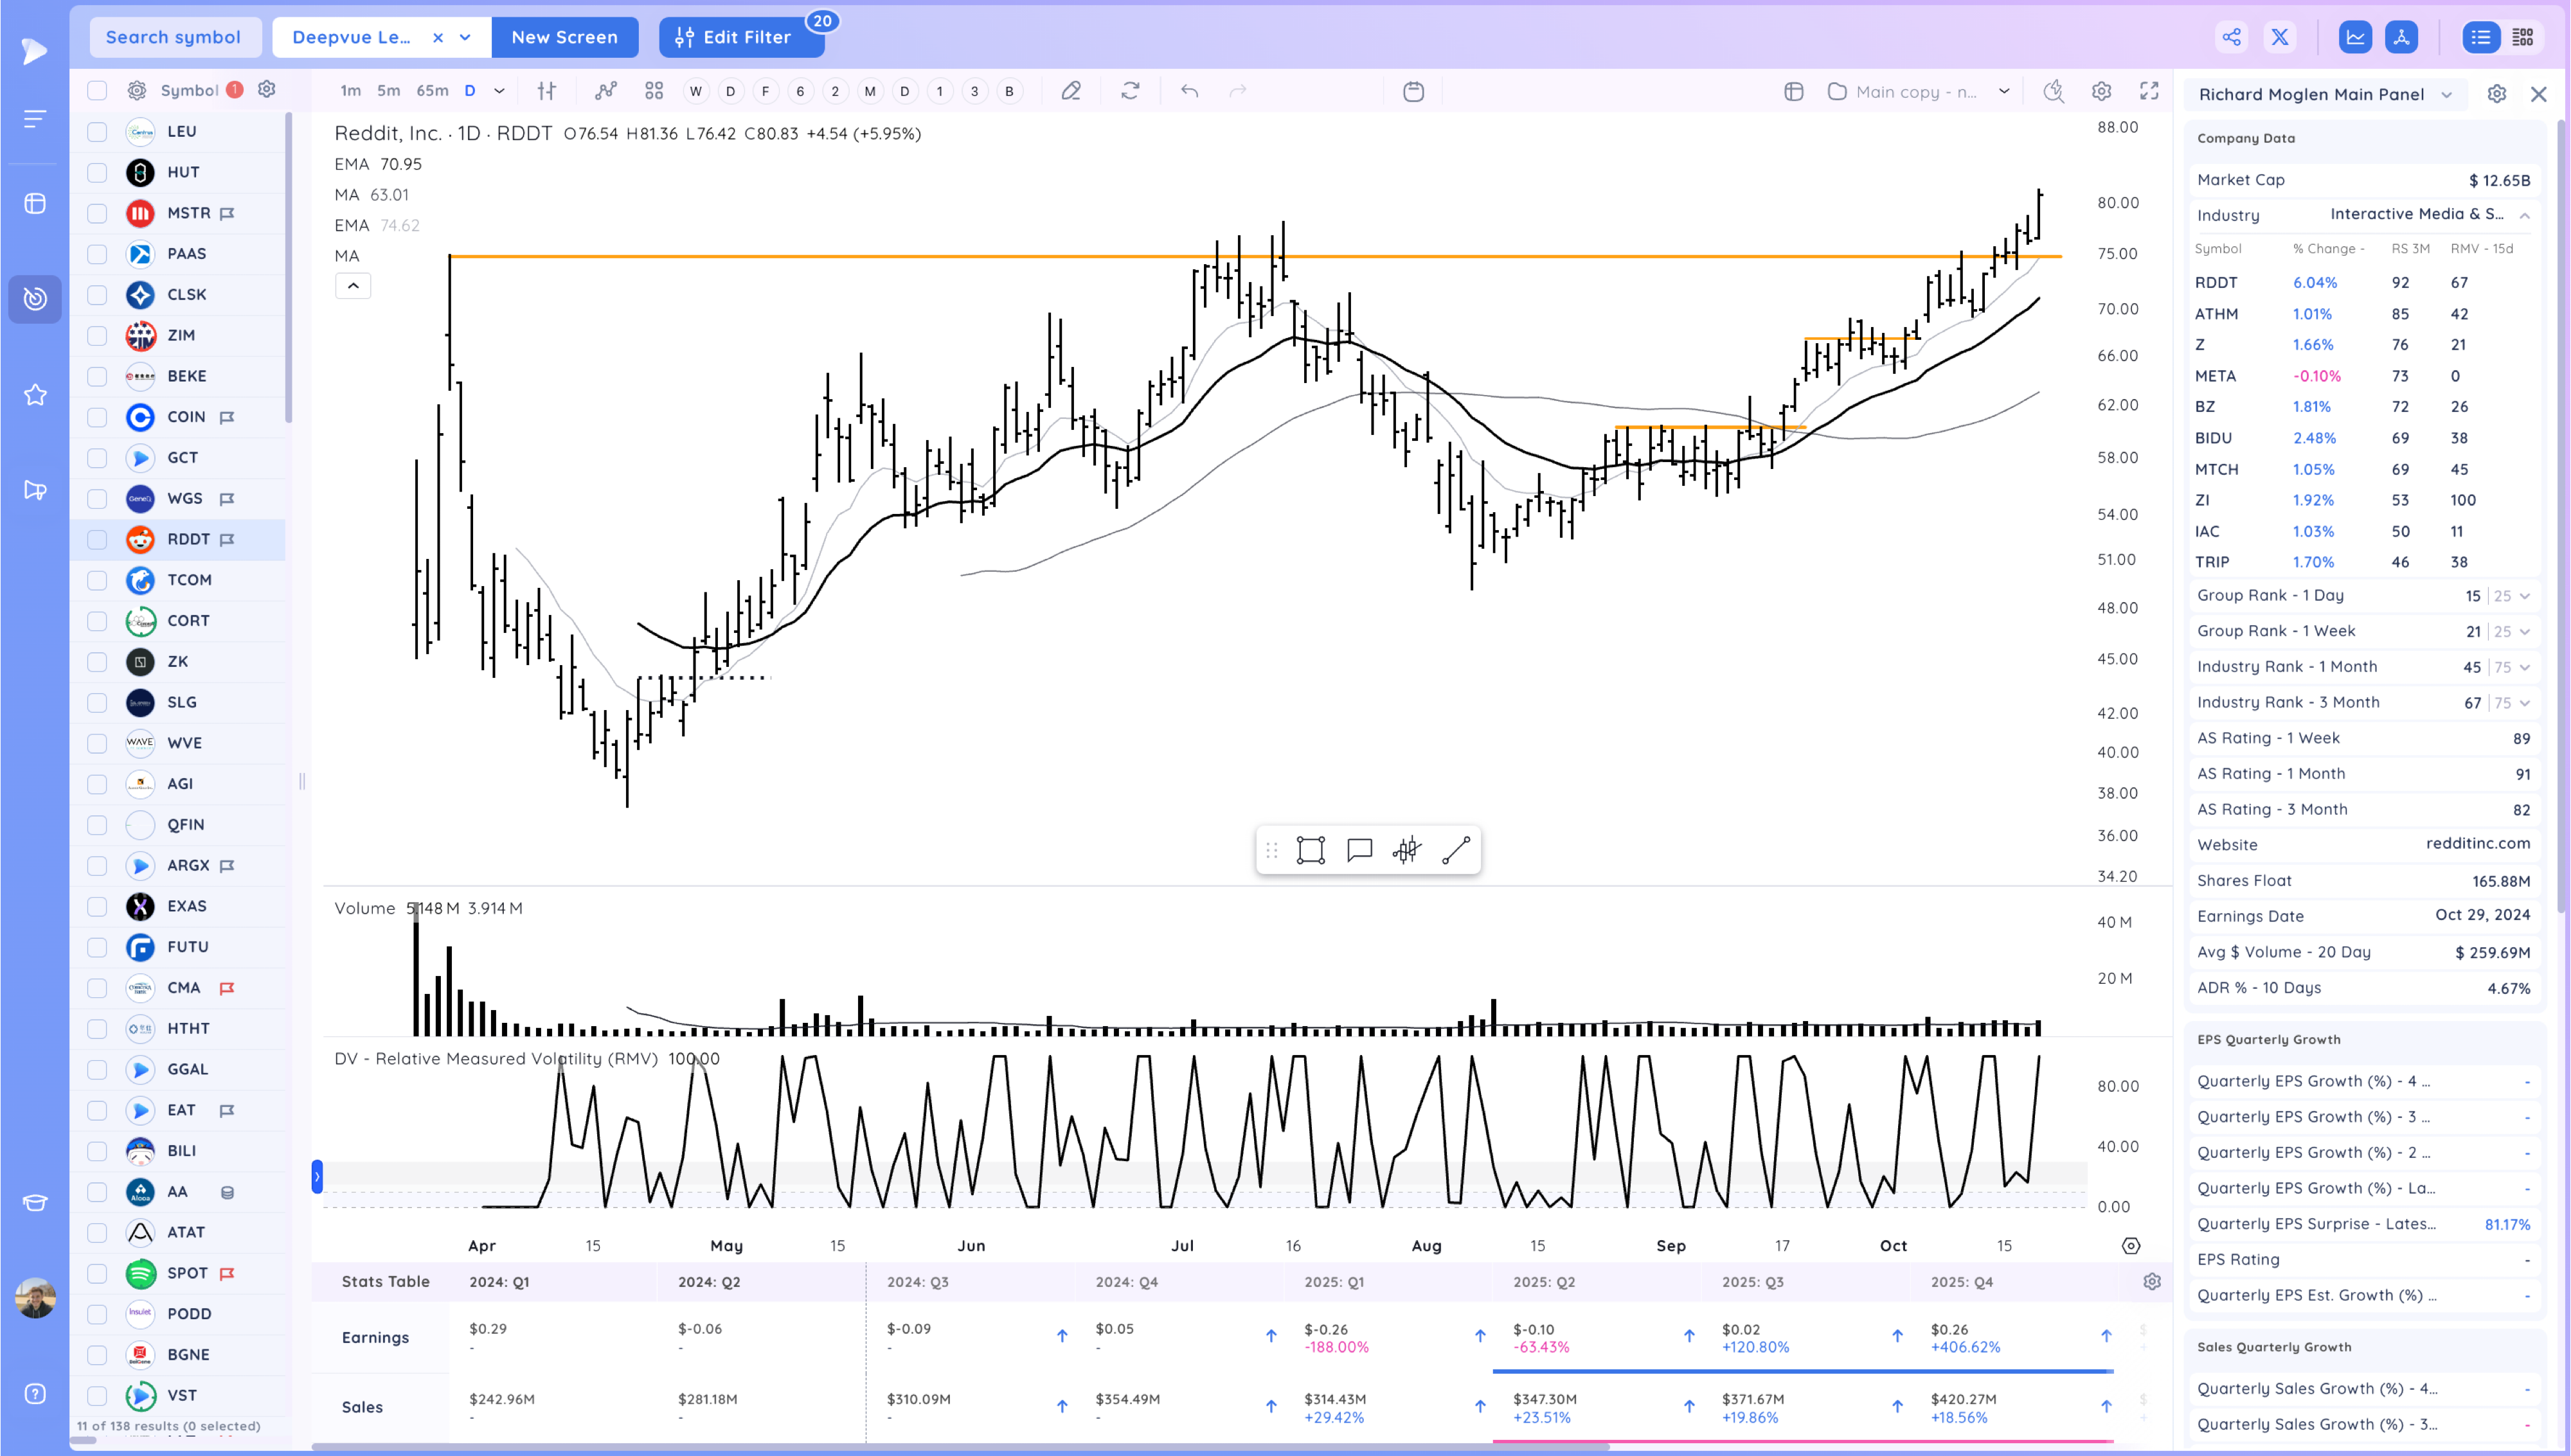Check the MSTR row checkbox

coord(97,213)
